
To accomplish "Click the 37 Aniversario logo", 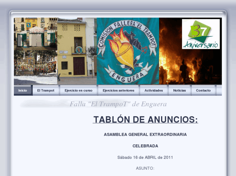I will pyautogui.click(x=201, y=34).
